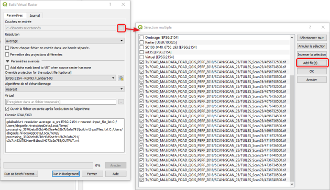The height and width of the screenshot is (190, 330).
Task: Toggle 'Add alpha mask band to VRT' checkbox
Action: tap(7, 68)
